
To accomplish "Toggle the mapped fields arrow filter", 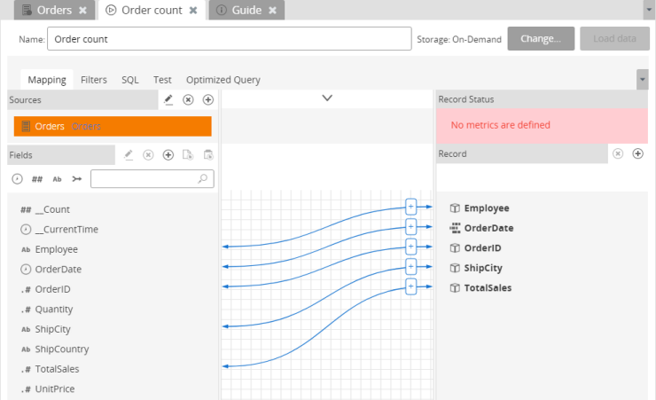I will [77, 179].
